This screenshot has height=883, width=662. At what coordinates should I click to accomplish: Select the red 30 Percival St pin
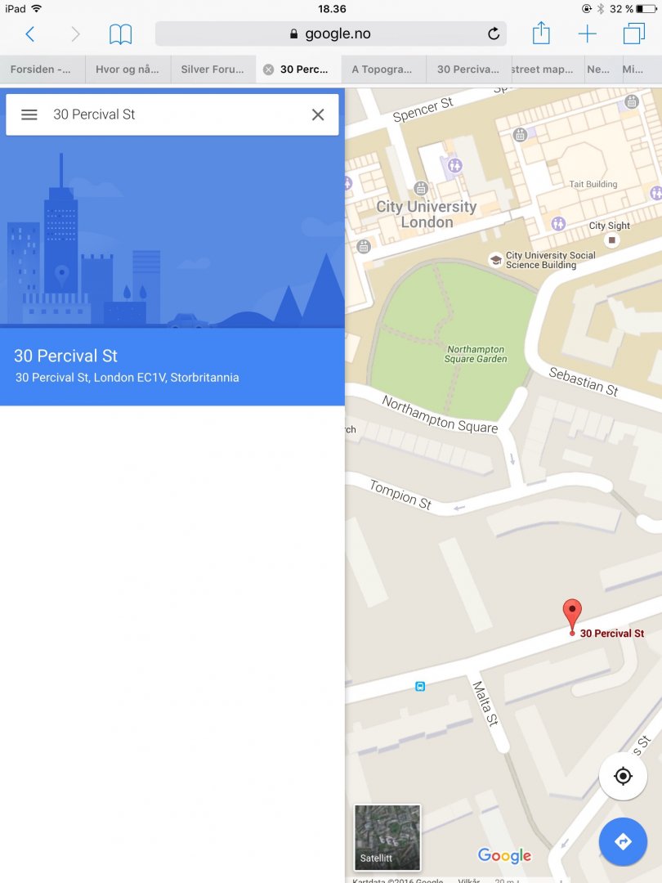tap(572, 616)
